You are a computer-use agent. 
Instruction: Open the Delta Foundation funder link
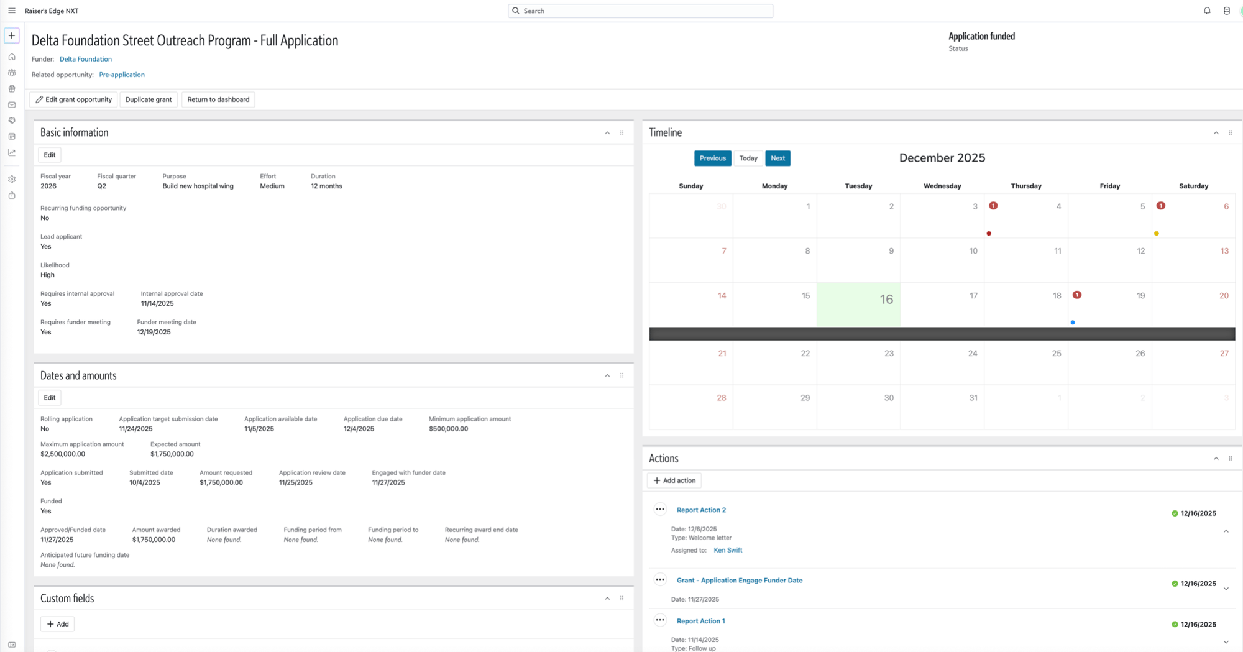86,59
